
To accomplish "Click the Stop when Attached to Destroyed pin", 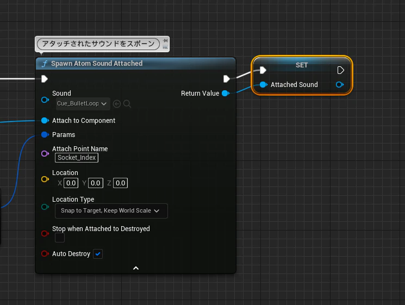I will point(45,233).
